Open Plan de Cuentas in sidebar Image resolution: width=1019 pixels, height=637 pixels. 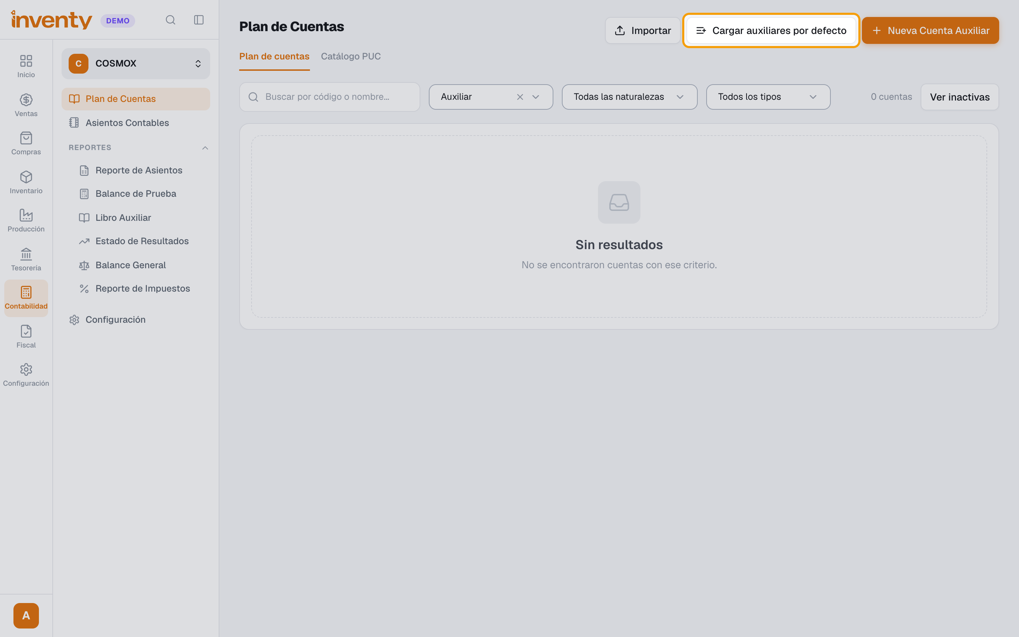[136, 99]
